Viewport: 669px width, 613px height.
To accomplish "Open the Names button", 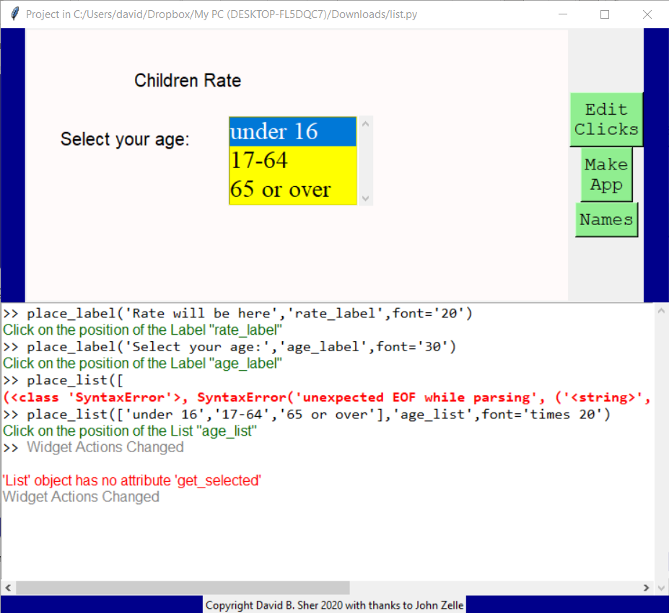I will [x=606, y=219].
